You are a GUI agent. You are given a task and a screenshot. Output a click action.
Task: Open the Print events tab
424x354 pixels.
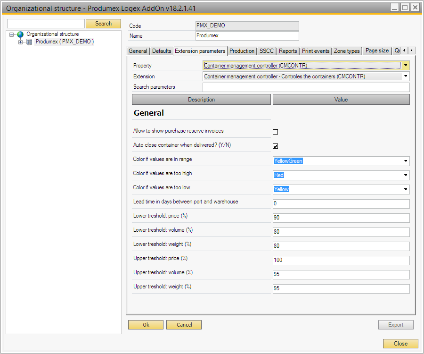pos(316,51)
